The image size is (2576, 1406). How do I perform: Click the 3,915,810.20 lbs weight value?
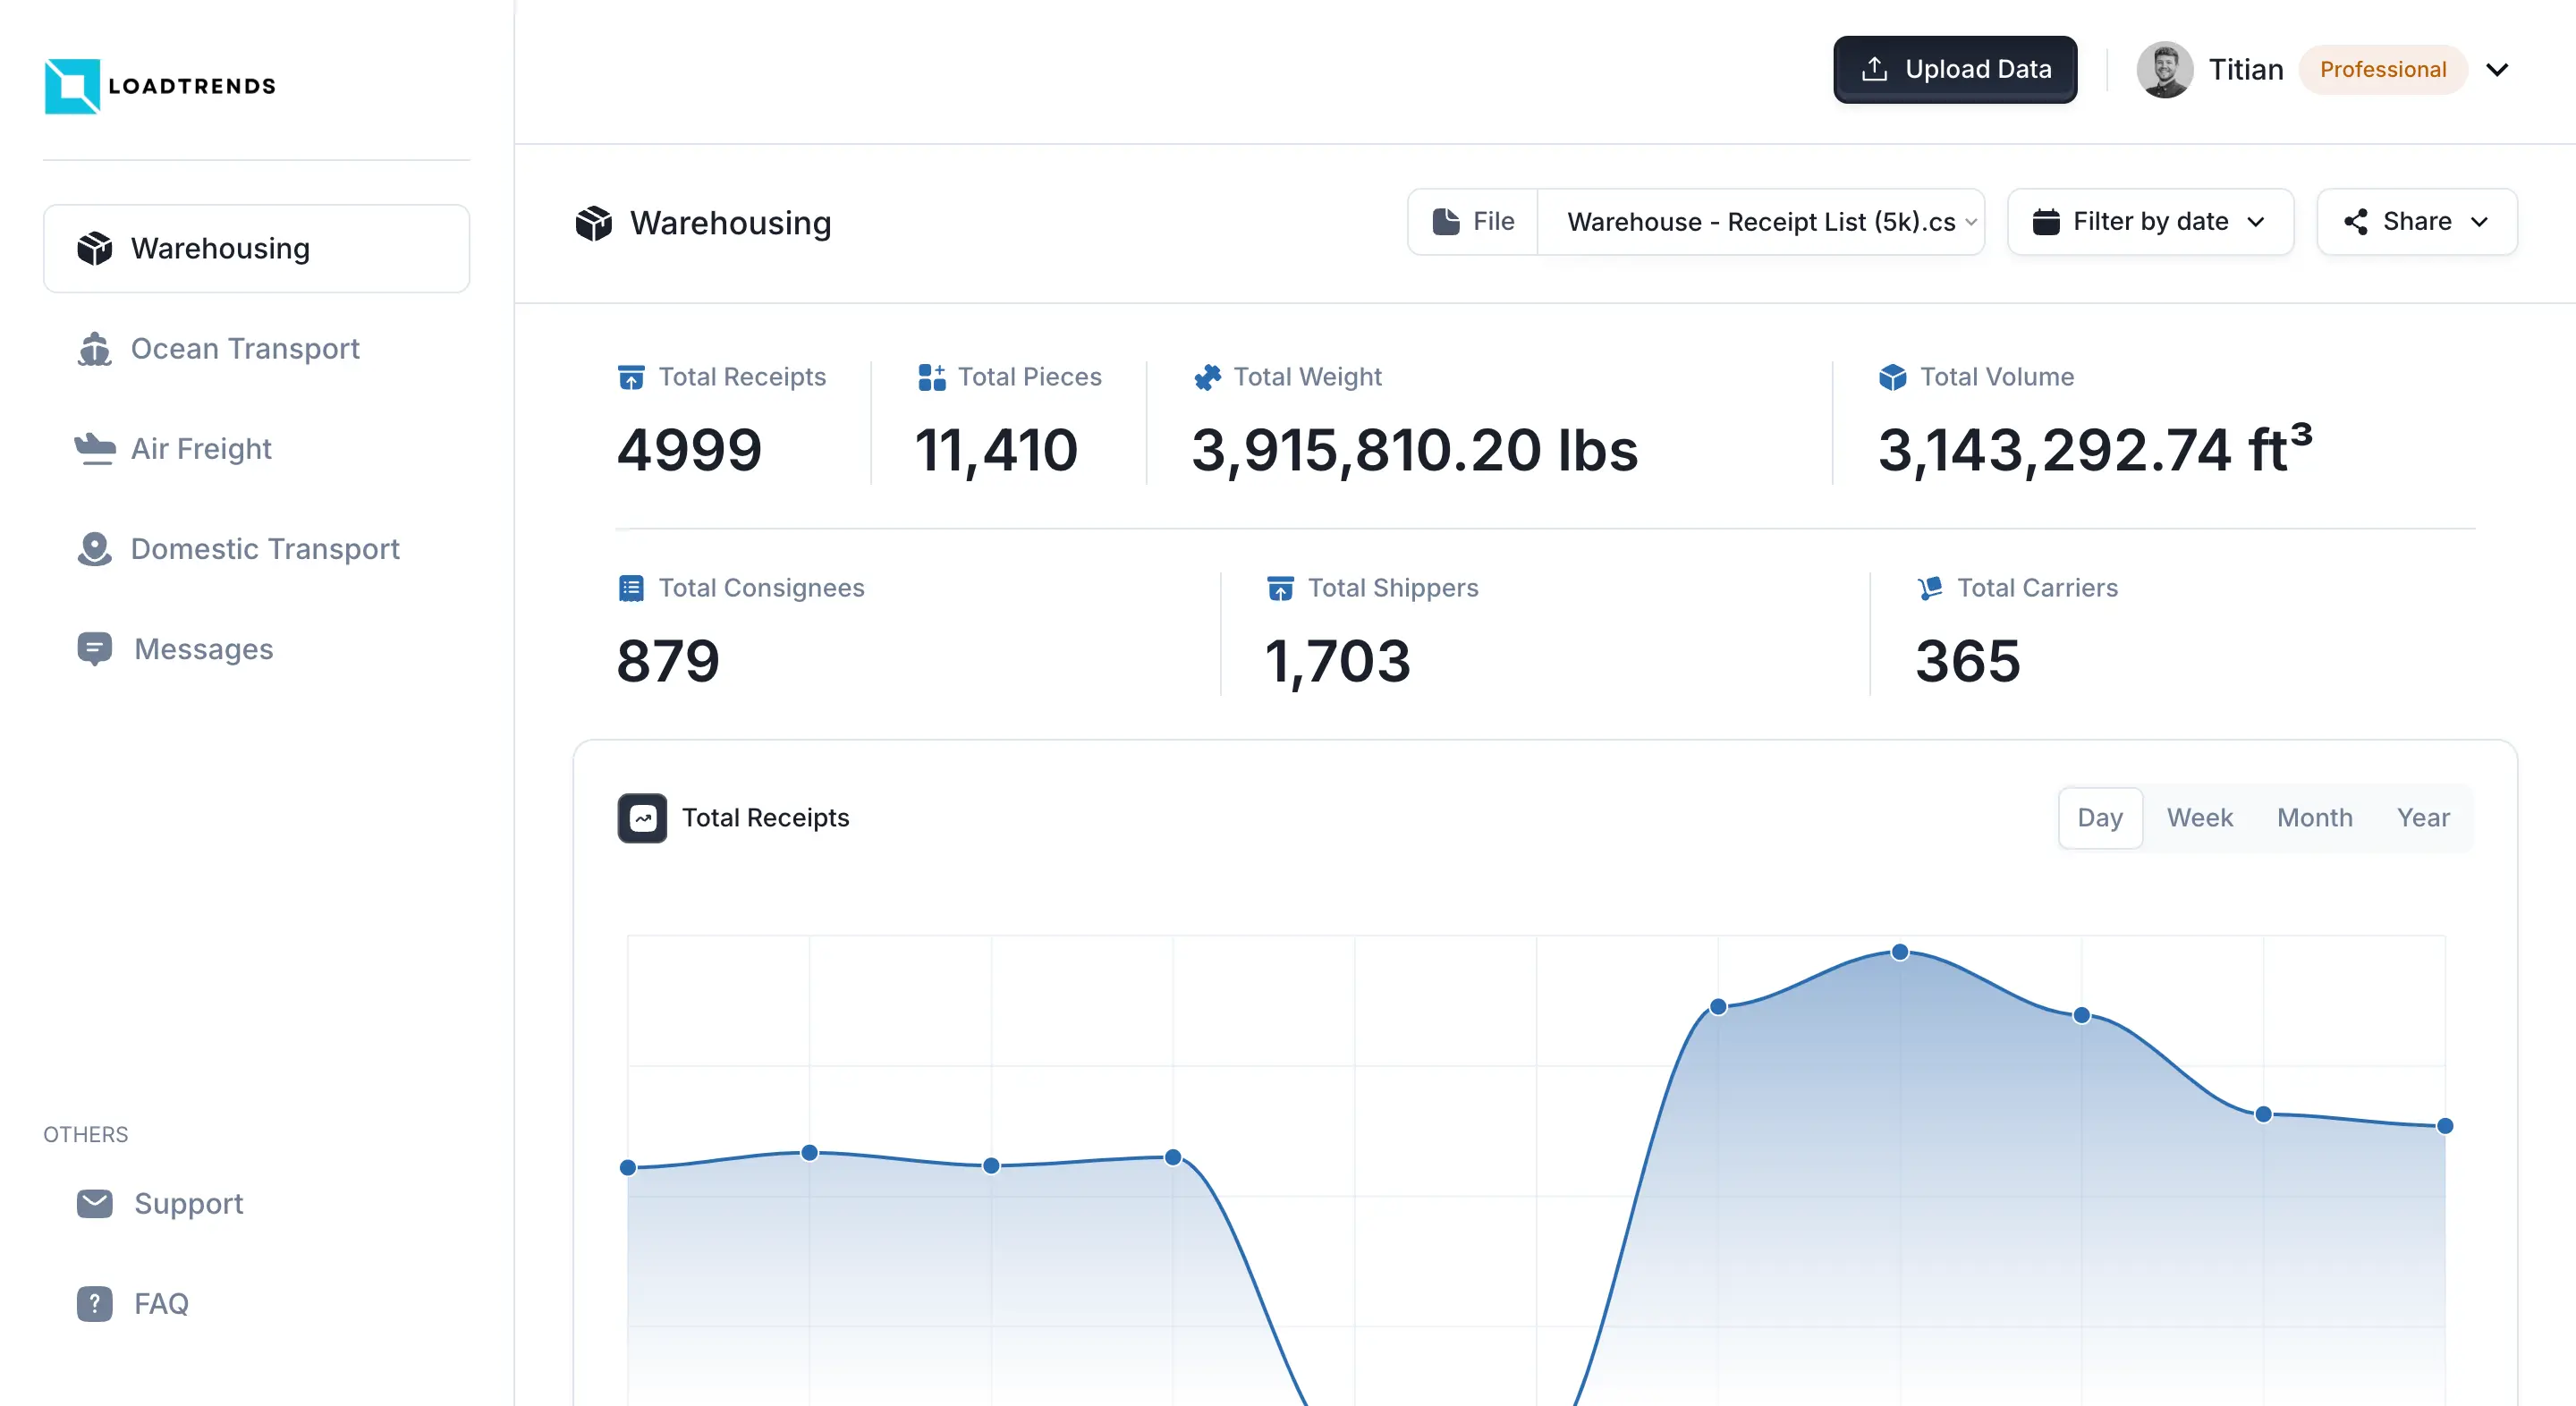1415,450
